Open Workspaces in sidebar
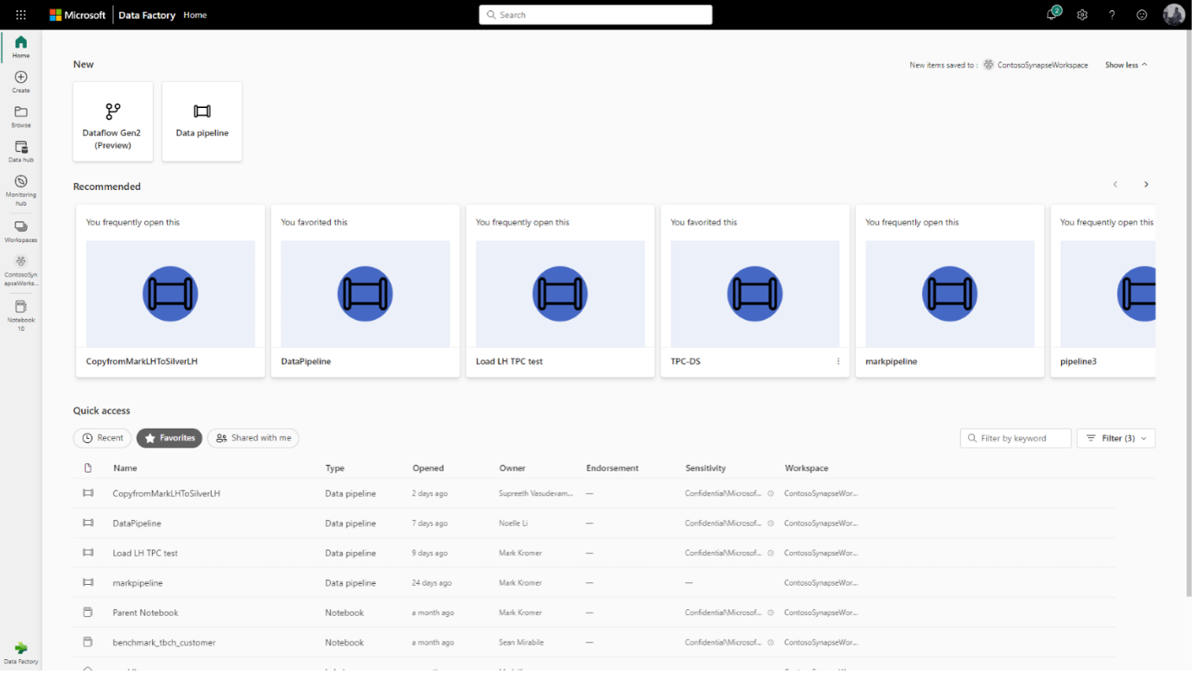The width and height of the screenshot is (1196, 673). pos(21,232)
